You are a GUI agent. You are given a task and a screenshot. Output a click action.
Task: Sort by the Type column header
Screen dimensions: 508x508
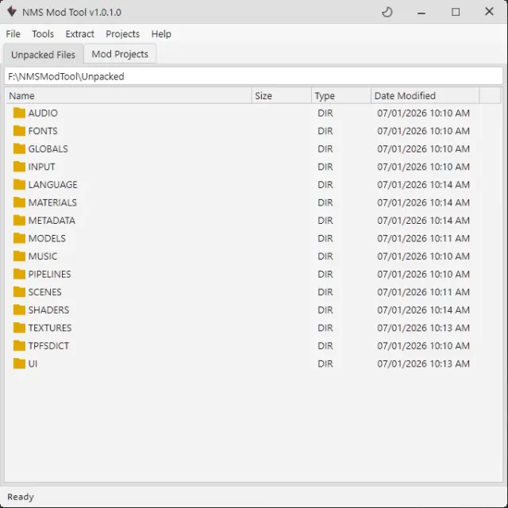[341, 96]
